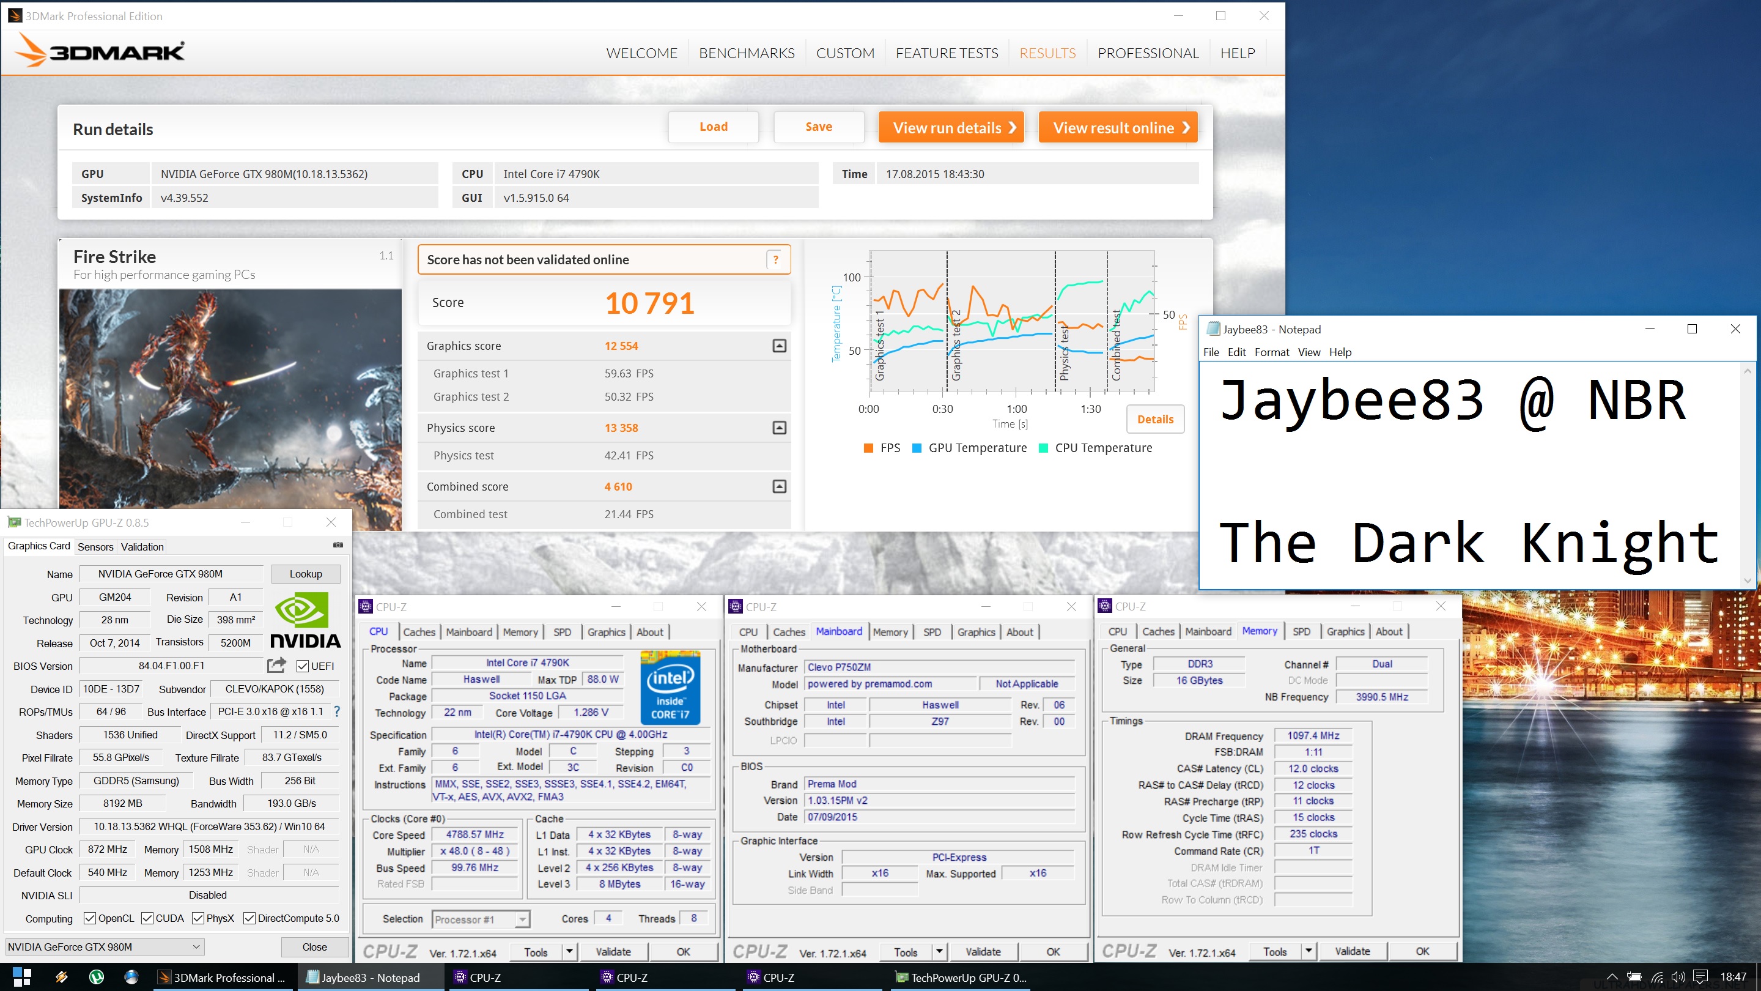Click the GPU-Z title bar icon
The height and width of the screenshot is (991, 1761).
(x=13, y=522)
